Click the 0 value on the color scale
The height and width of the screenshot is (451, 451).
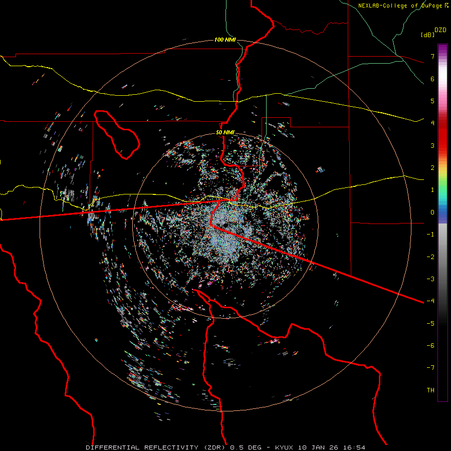(432, 212)
